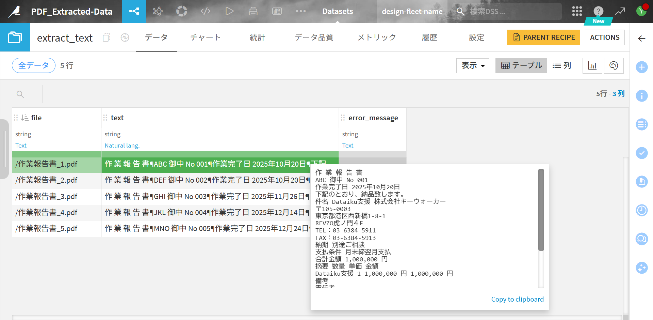This screenshot has height=320, width=653.
Task: Click the run jobs play icon
Action: point(229,11)
